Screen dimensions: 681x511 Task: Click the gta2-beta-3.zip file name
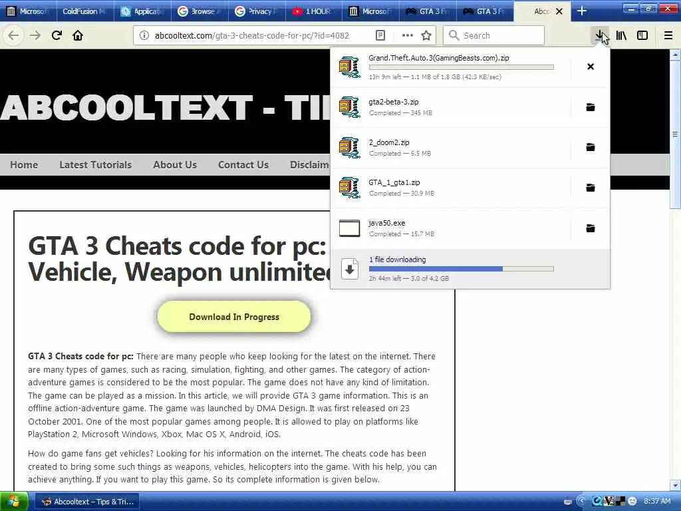pyautogui.click(x=394, y=102)
